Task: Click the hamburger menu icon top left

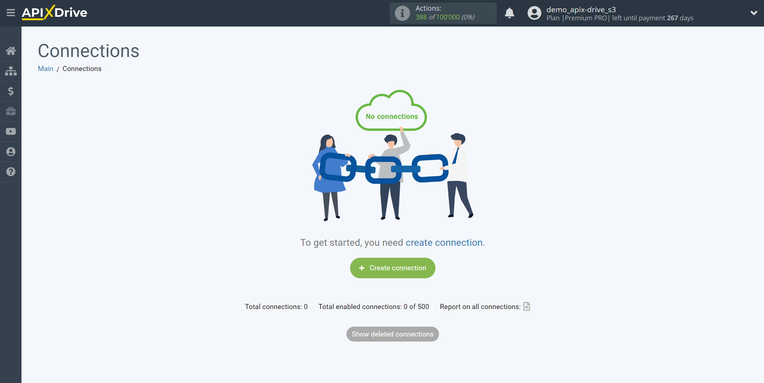Action: click(x=11, y=13)
